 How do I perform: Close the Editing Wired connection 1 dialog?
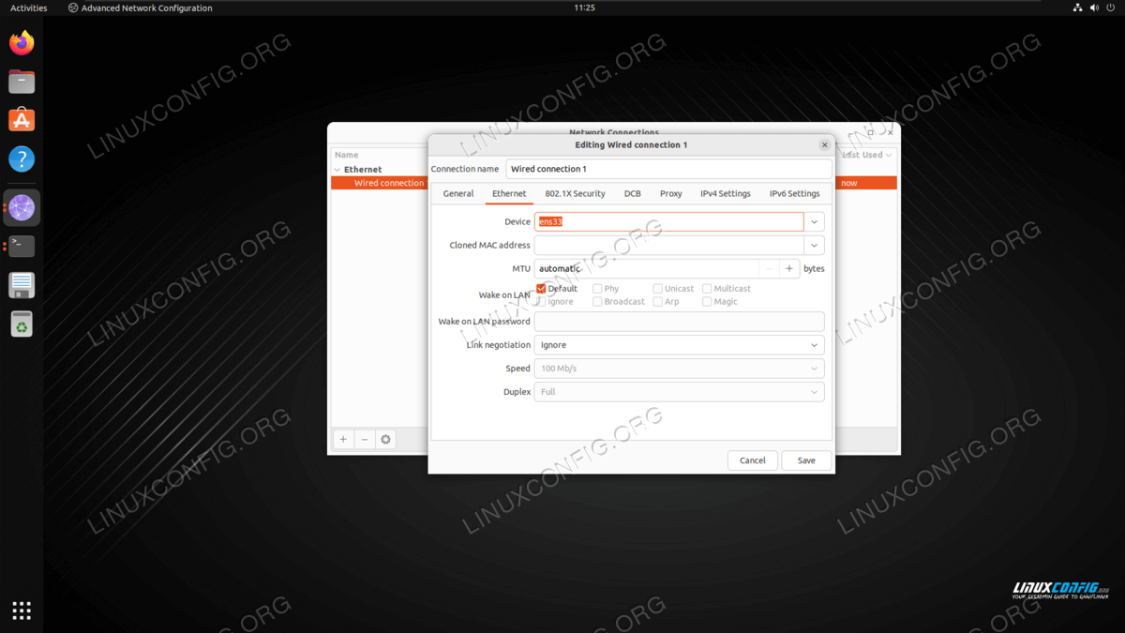coord(825,145)
